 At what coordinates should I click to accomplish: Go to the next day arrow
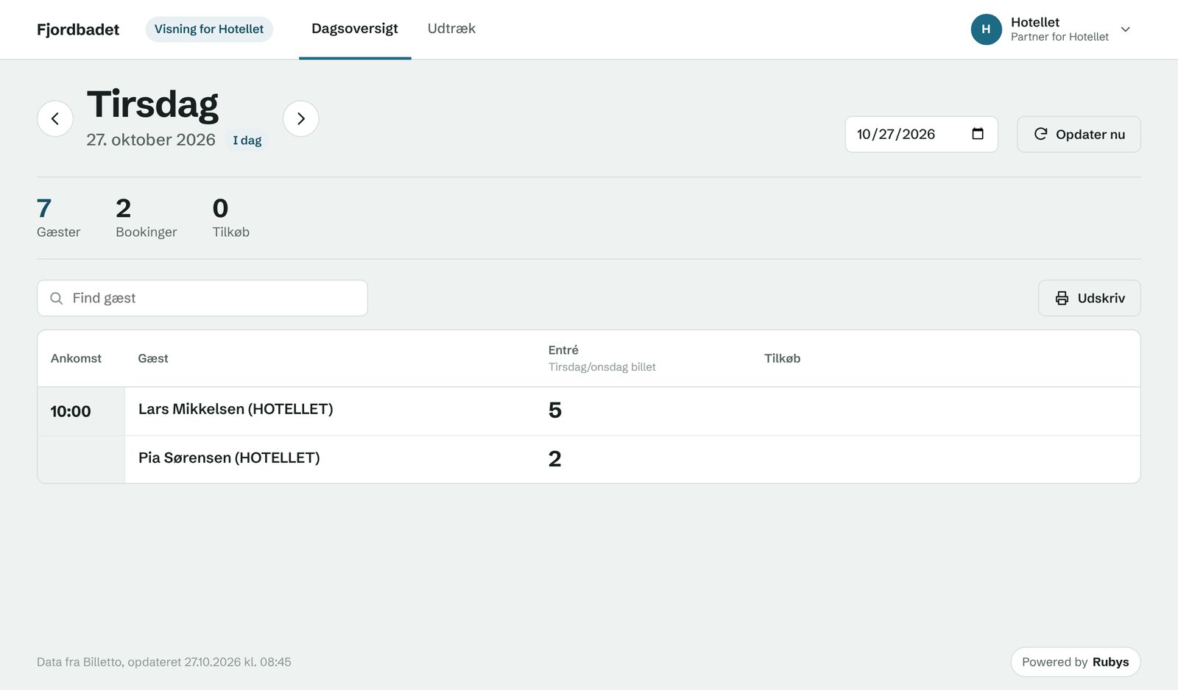(301, 118)
